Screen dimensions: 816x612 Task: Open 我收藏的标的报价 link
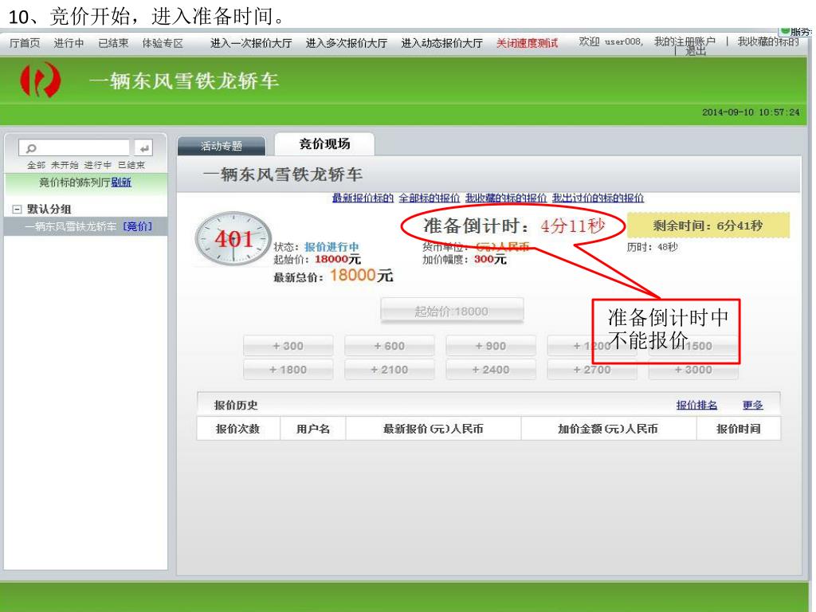(x=506, y=198)
